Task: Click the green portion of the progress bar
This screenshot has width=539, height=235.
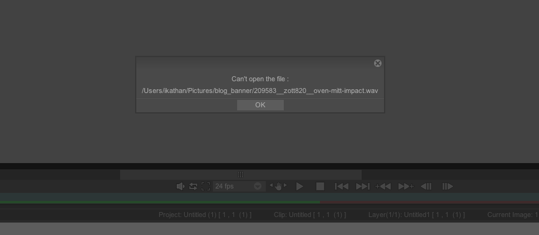Action: point(160,203)
